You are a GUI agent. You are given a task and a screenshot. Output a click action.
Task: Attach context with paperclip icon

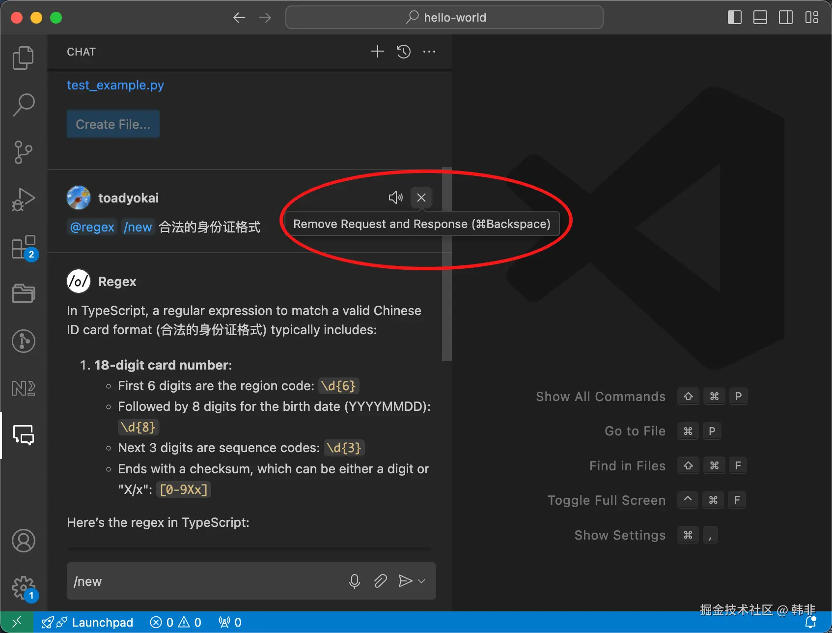[380, 581]
